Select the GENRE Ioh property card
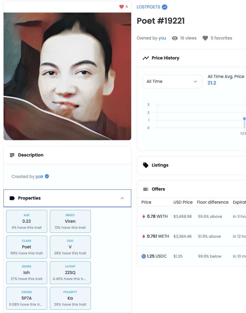This screenshot has width=246, height=313. click(27, 273)
